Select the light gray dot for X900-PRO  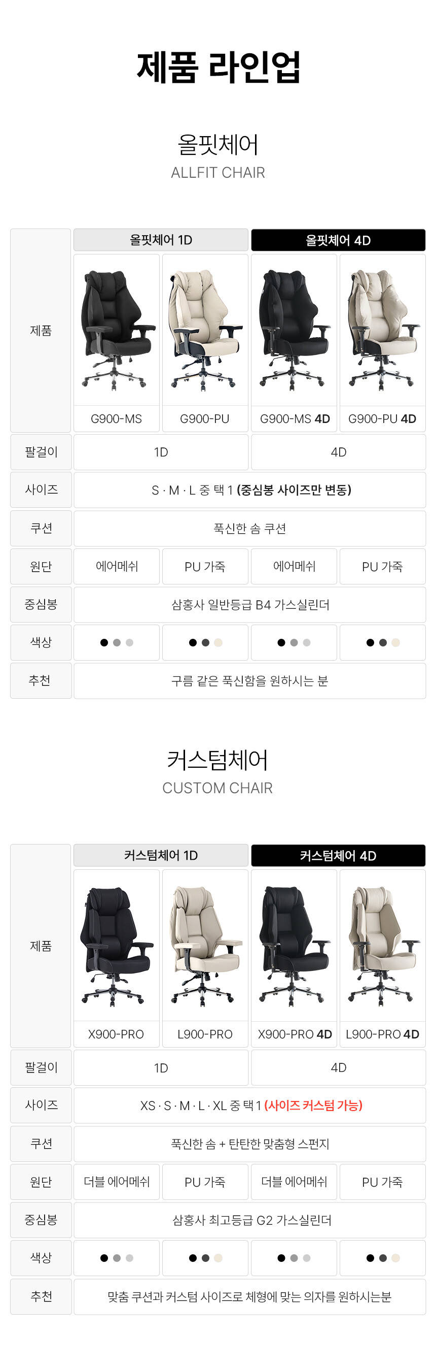tap(130, 1258)
